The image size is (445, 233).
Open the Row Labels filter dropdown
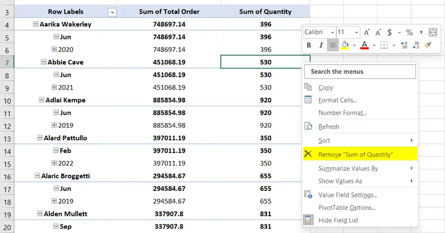112,12
